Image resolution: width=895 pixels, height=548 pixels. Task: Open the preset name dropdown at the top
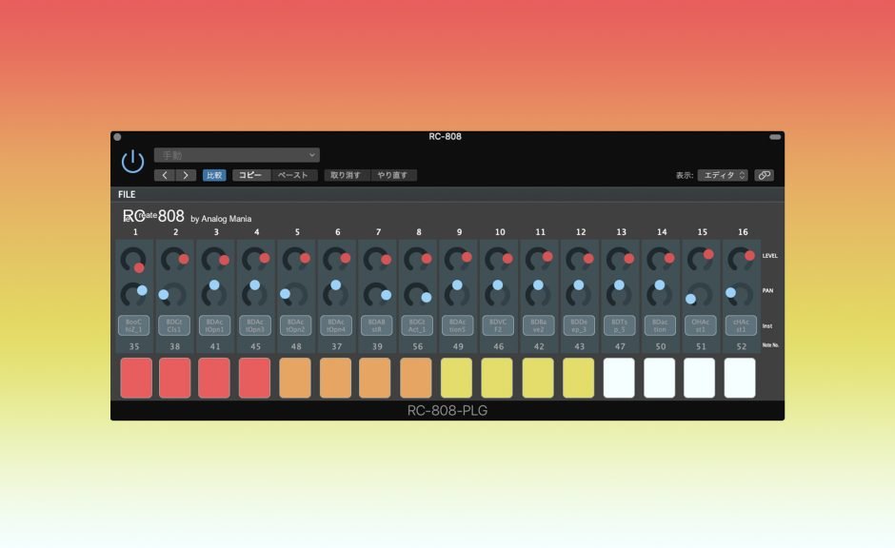236,154
